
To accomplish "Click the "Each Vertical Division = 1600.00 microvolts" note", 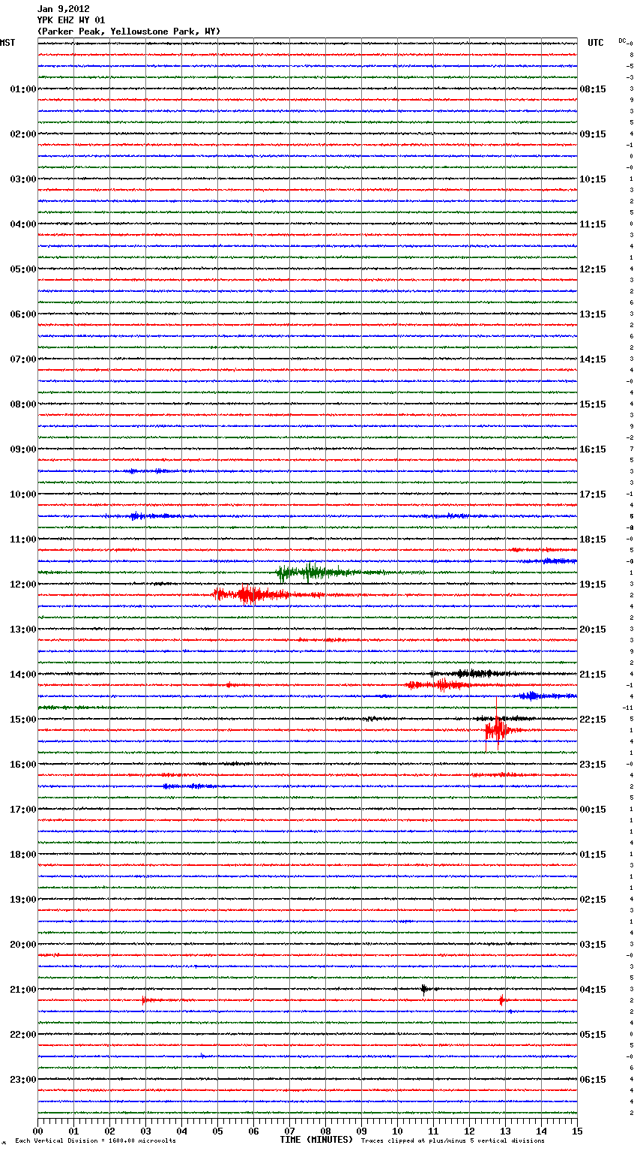I will pyautogui.click(x=95, y=1141).
